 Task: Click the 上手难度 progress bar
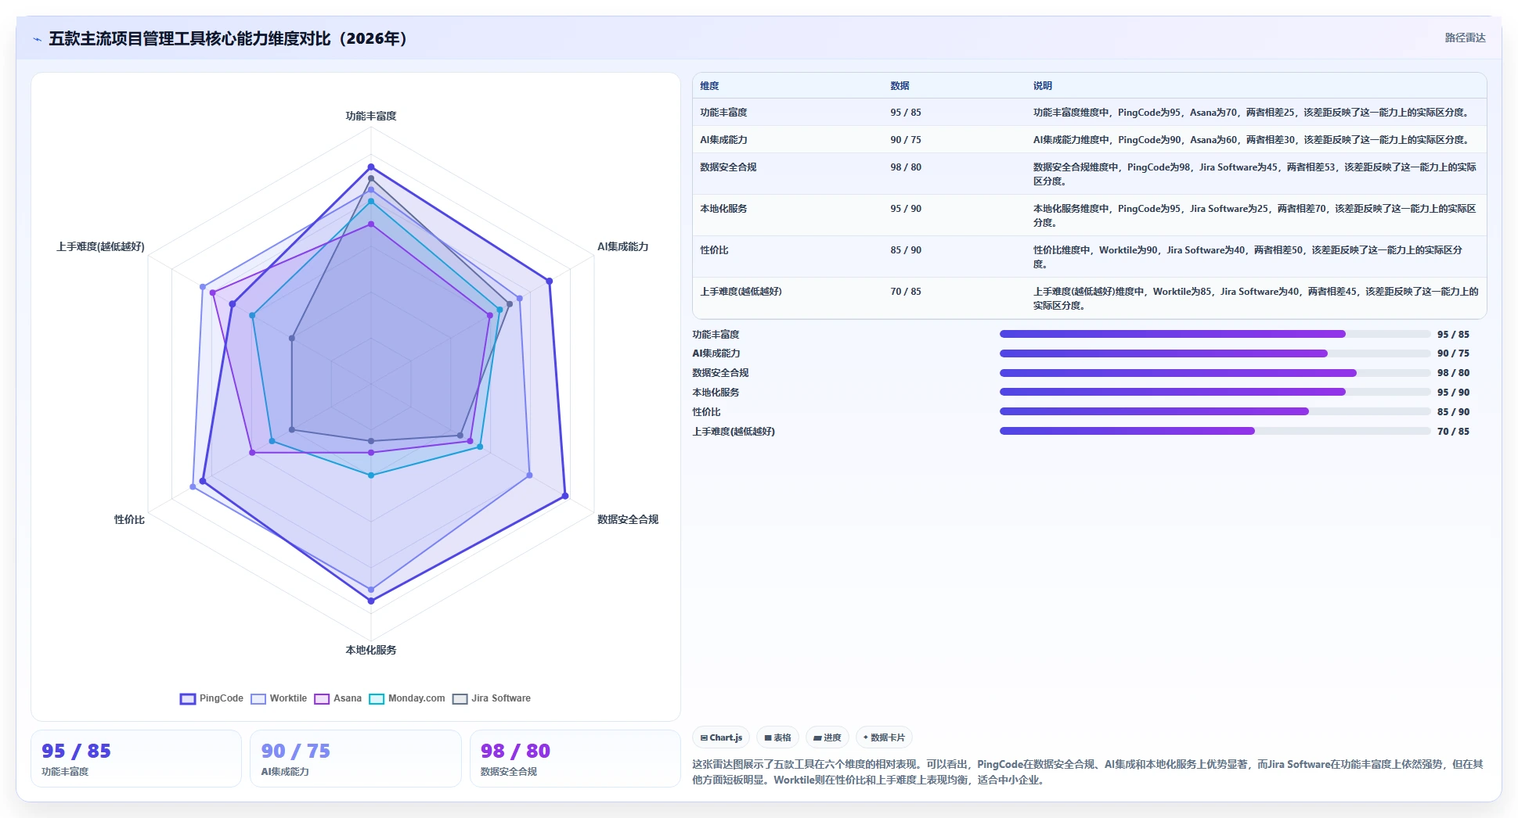pyautogui.click(x=1215, y=431)
